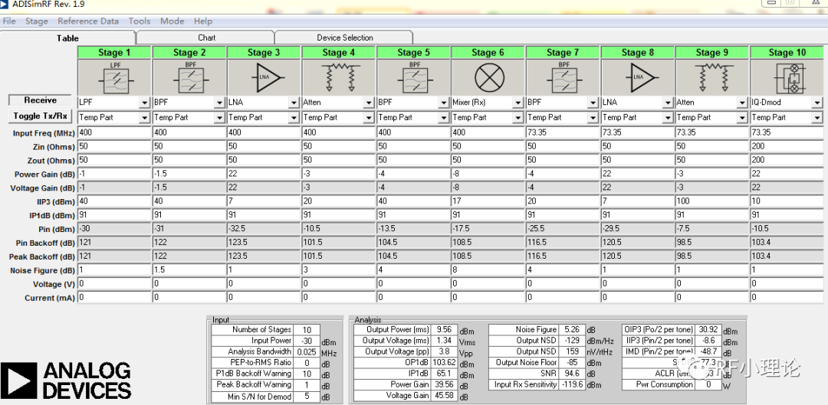This screenshot has width=828, height=405.
Task: Click the Stage 10 header
Action: click(787, 52)
